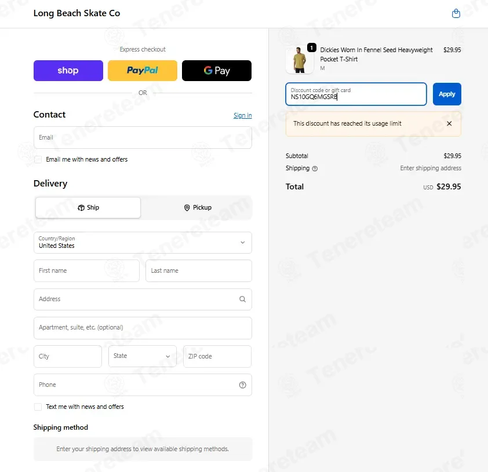
Task: Click the shipping info question mark icon
Action: 315,169
